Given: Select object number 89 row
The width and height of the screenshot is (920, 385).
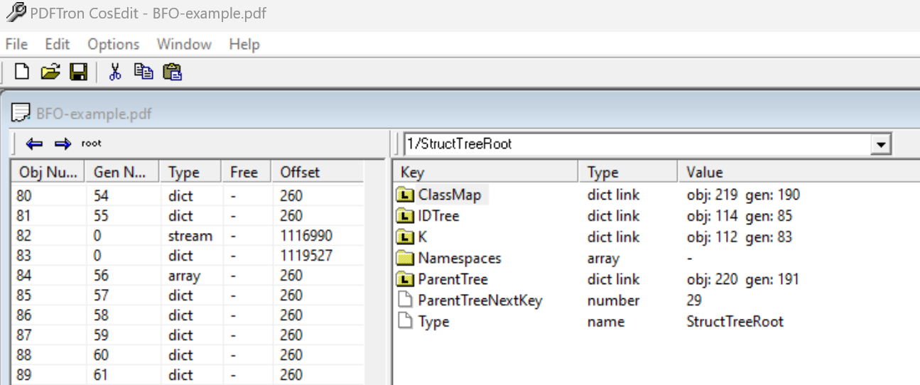Looking at the screenshot, I should click(x=188, y=375).
